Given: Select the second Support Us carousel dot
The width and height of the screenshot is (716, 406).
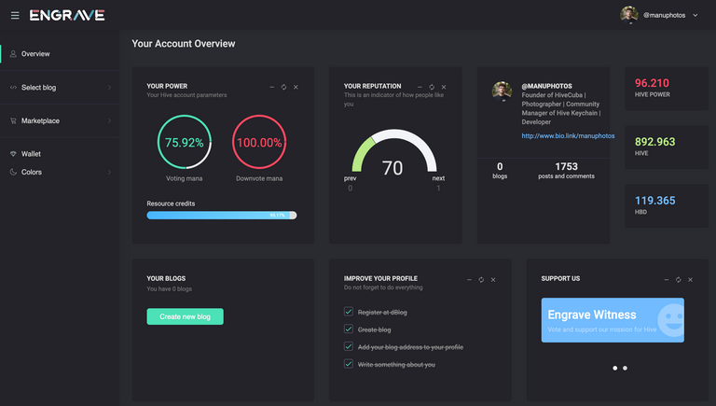Looking at the screenshot, I should click(x=626, y=368).
